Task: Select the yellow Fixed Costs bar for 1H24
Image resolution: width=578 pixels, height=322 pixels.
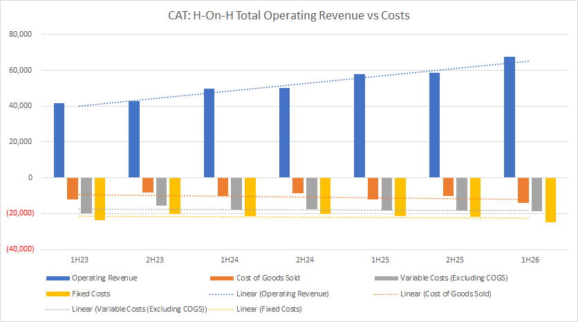Action: pos(250,197)
